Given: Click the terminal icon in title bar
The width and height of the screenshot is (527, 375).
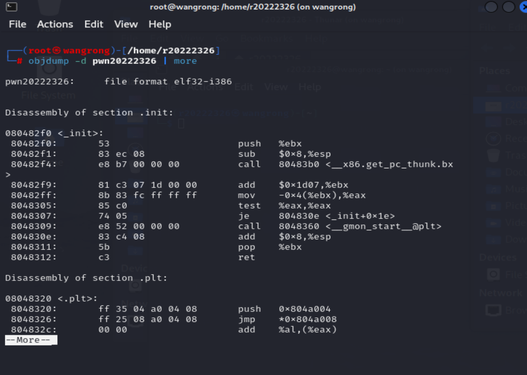Looking at the screenshot, I should (12, 7).
